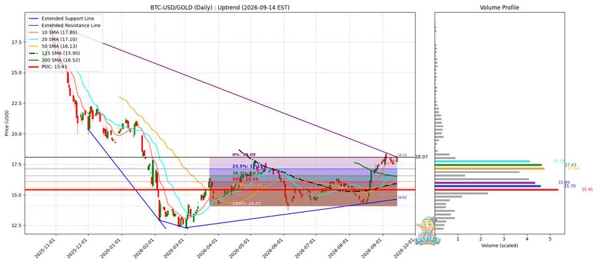Click the purple 15.99 volume level label
This screenshot has height=264, width=595.
click(x=565, y=183)
